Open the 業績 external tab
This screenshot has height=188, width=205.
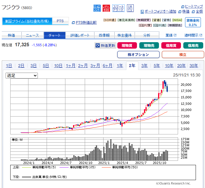(171, 35)
